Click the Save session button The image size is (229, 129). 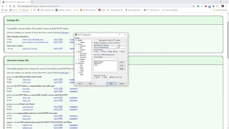click(122, 66)
